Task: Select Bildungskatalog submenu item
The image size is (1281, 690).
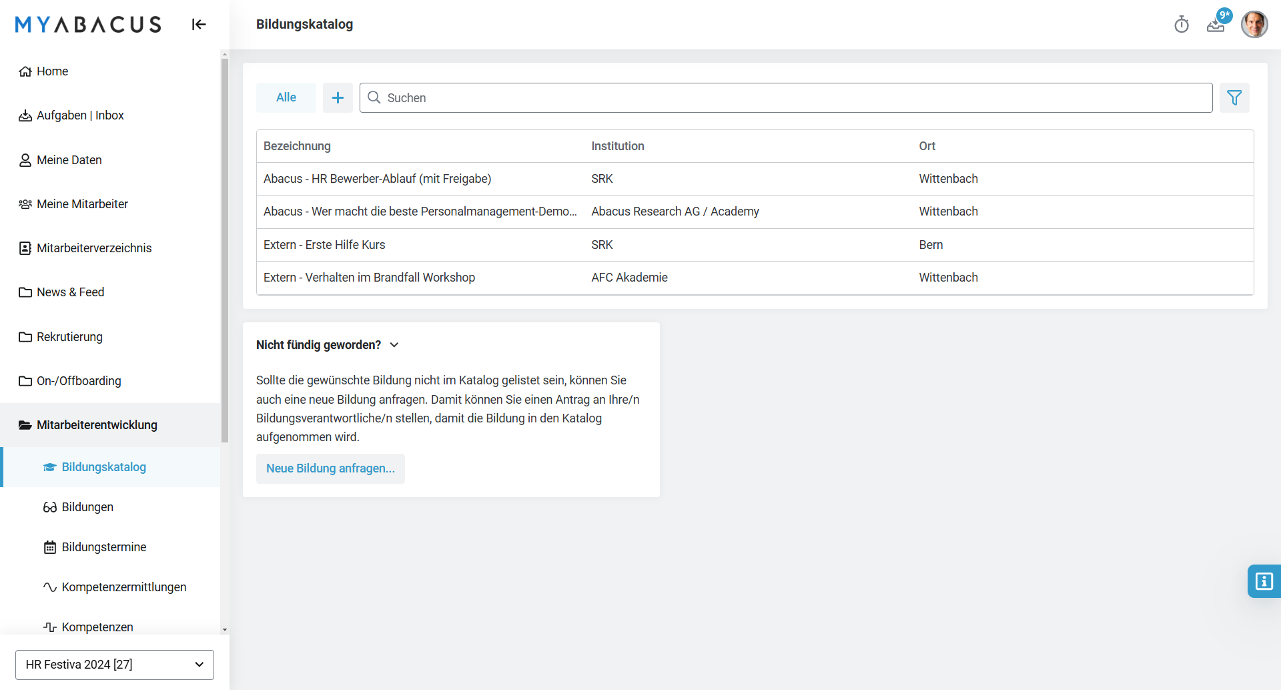Action: click(x=110, y=467)
